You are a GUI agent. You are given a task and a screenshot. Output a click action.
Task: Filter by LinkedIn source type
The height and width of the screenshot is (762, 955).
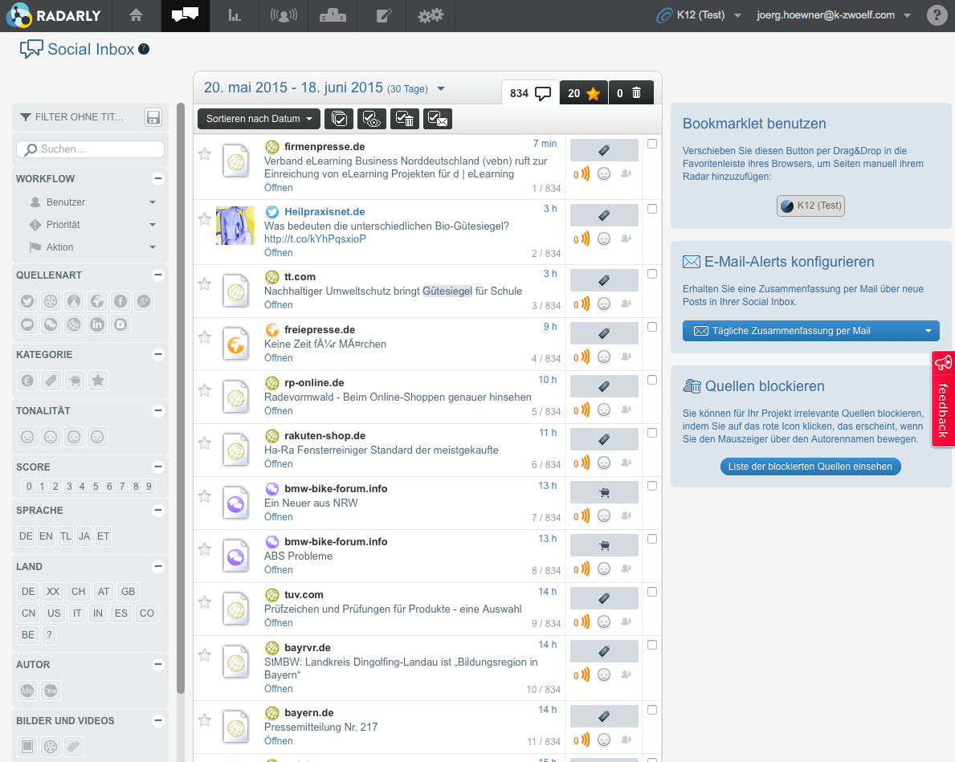[x=97, y=324]
